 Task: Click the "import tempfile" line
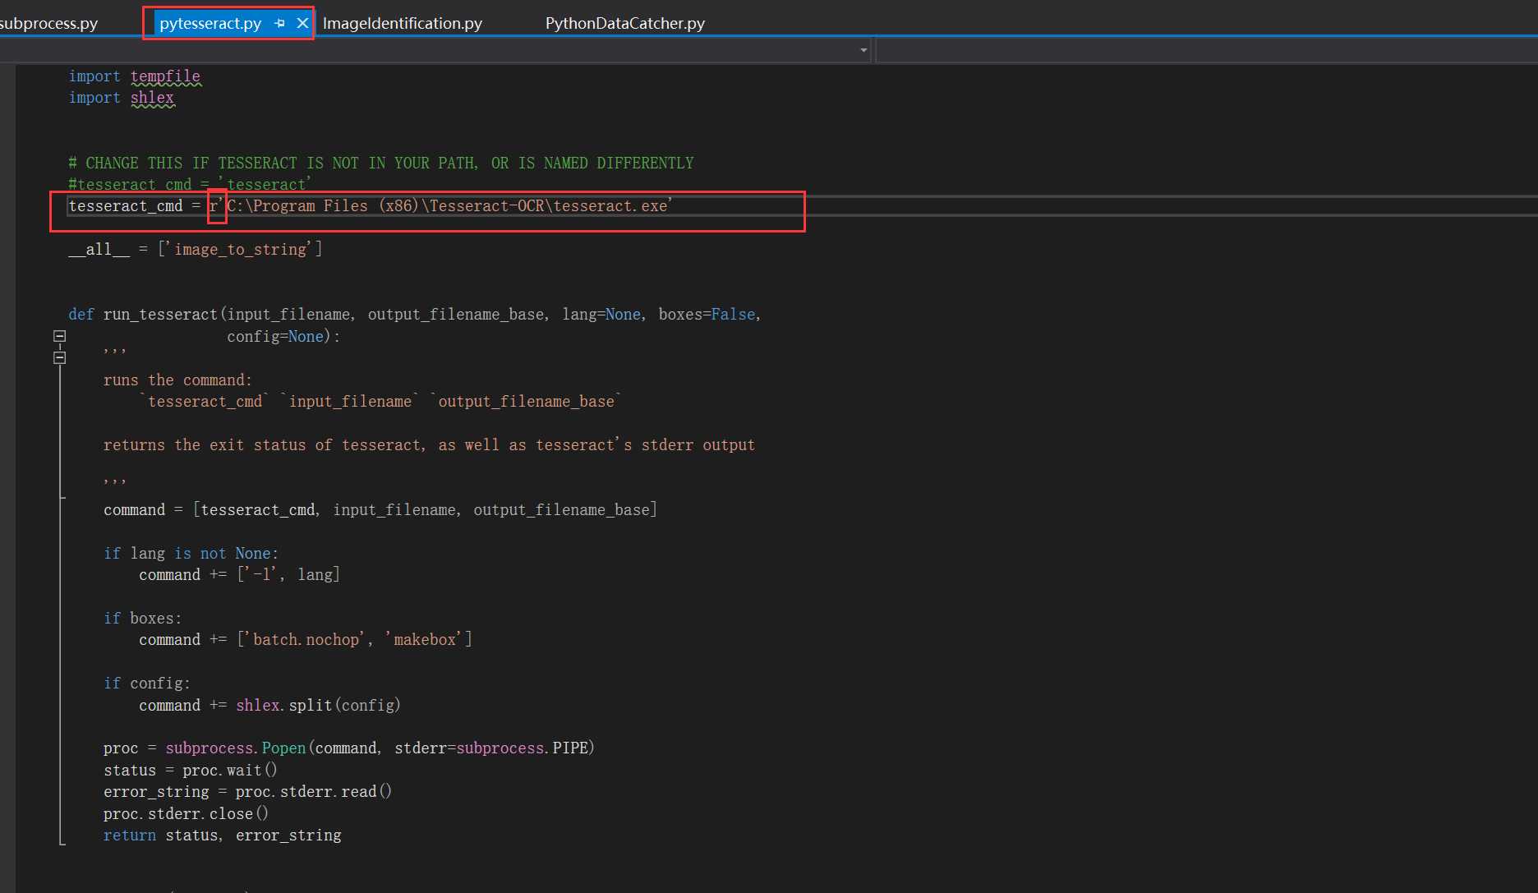point(134,76)
